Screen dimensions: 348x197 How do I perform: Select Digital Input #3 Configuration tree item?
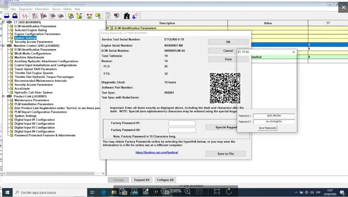click(x=34, y=128)
